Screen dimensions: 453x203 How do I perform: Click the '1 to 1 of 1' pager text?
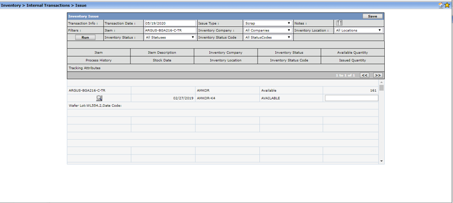point(345,75)
